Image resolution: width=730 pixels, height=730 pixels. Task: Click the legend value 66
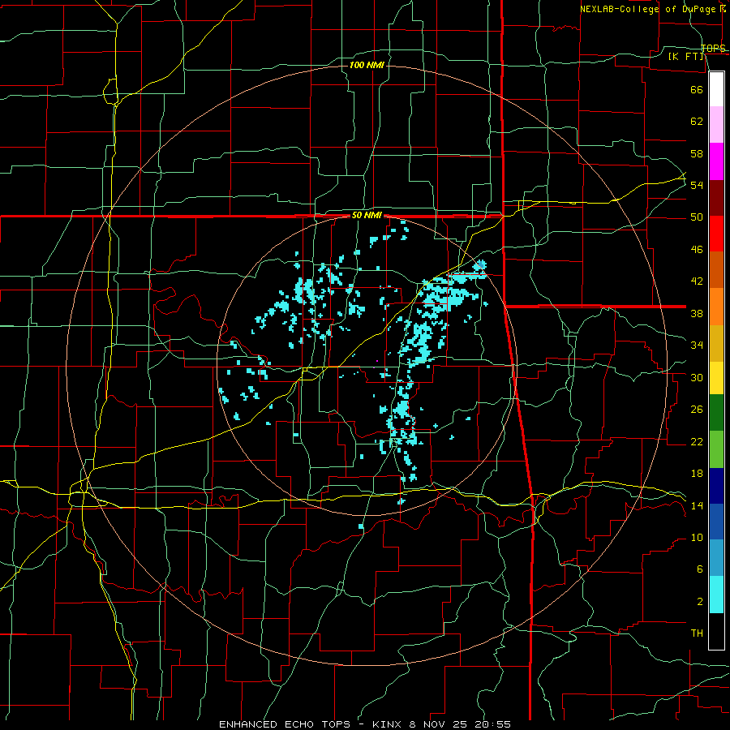(x=697, y=89)
